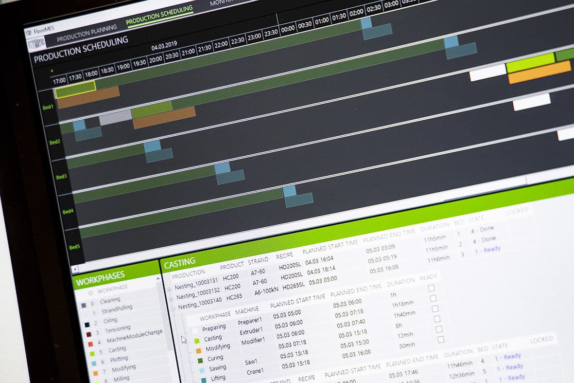Image resolution: width=574 pixels, height=383 pixels.
Task: Click the Nesting_10003140 production name
Action: click(x=200, y=303)
